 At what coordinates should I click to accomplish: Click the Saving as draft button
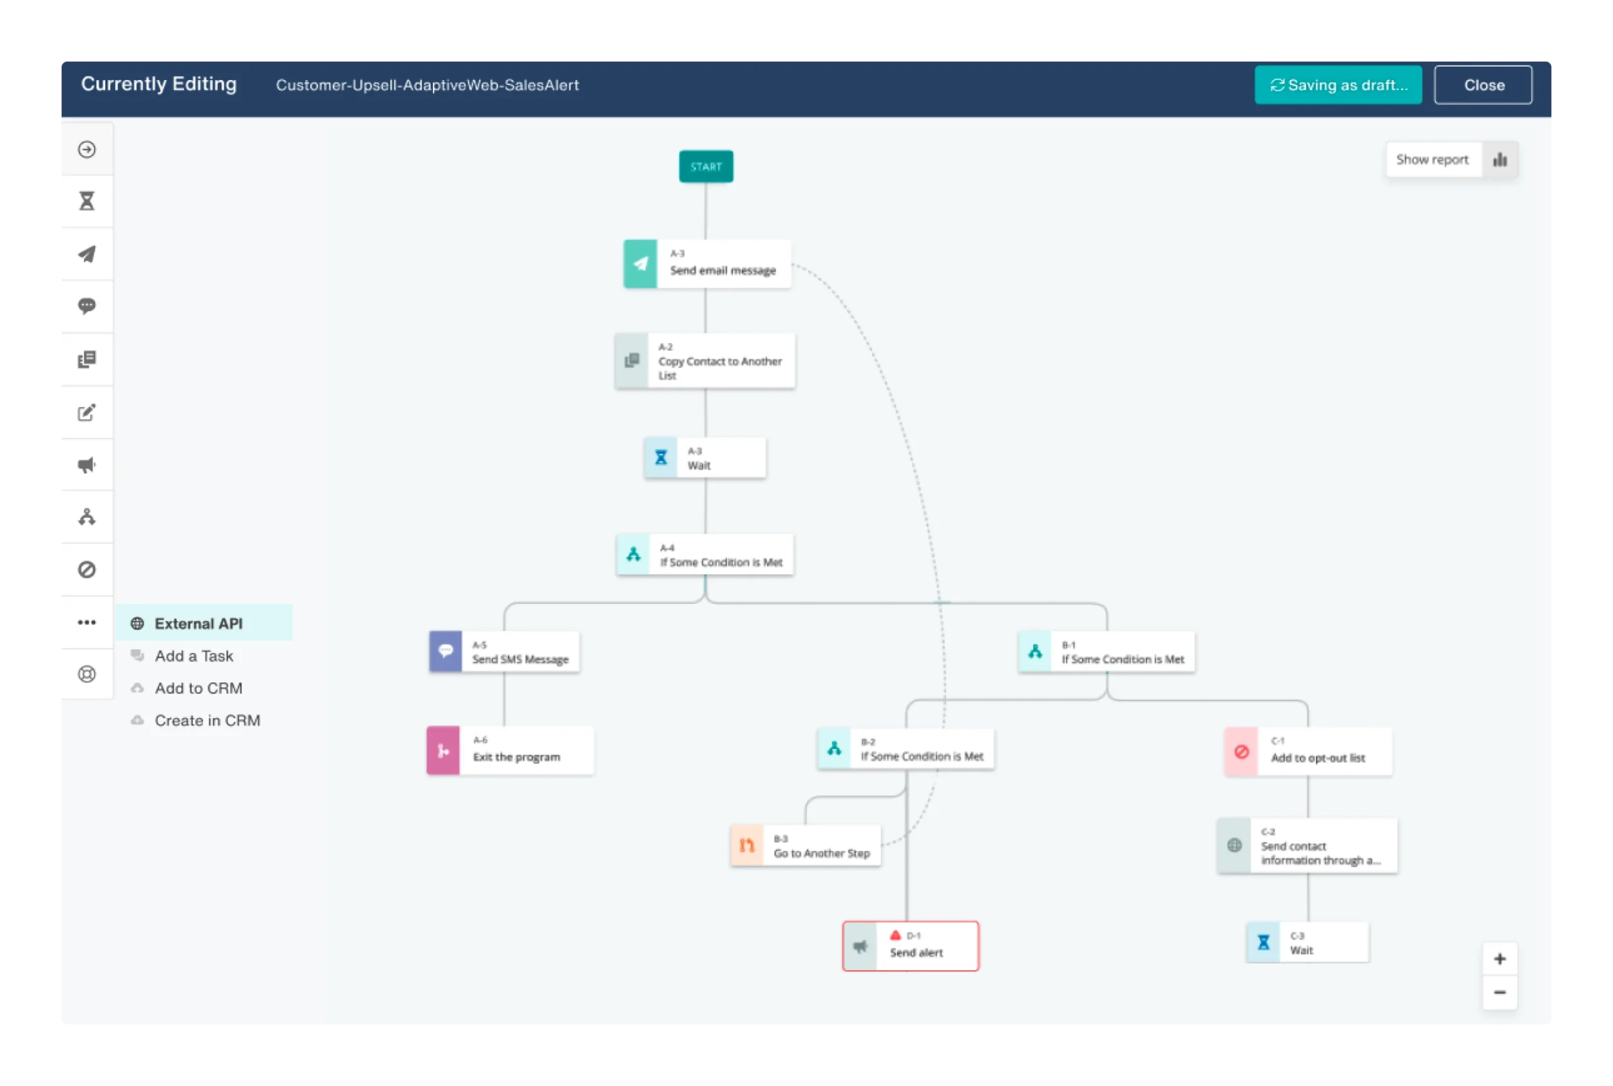pos(1338,85)
